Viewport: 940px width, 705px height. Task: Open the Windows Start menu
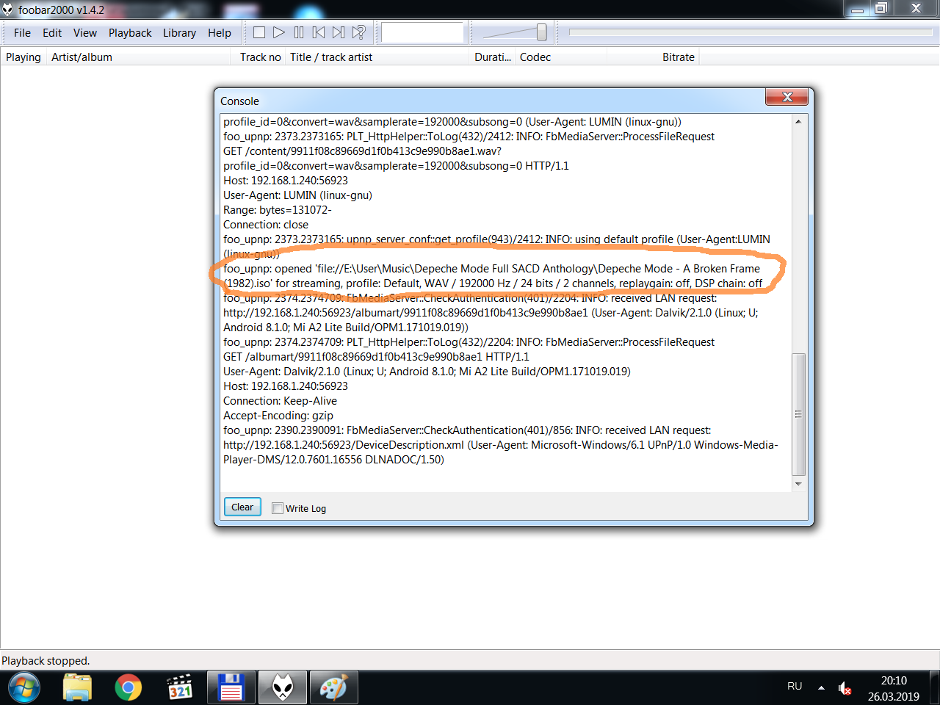tap(24, 688)
